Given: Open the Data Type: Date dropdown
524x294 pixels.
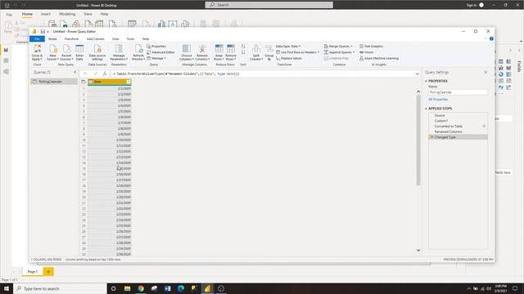Looking at the screenshot, I should tap(288, 47).
